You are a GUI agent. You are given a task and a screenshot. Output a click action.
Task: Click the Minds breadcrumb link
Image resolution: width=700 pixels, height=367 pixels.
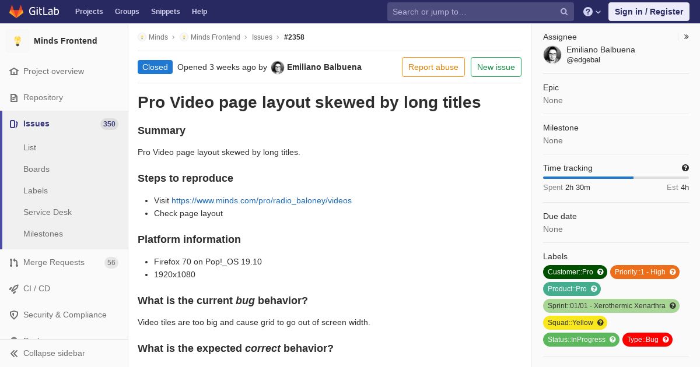158,37
